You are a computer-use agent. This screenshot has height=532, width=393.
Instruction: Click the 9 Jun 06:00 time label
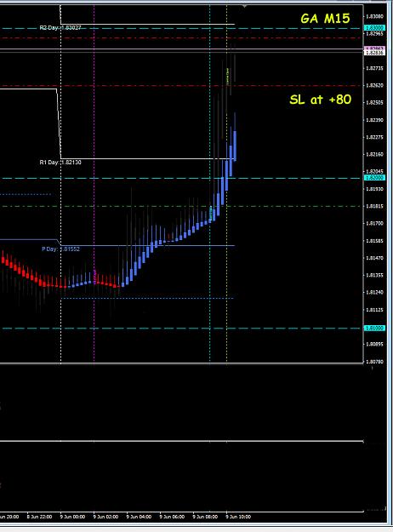point(172,517)
